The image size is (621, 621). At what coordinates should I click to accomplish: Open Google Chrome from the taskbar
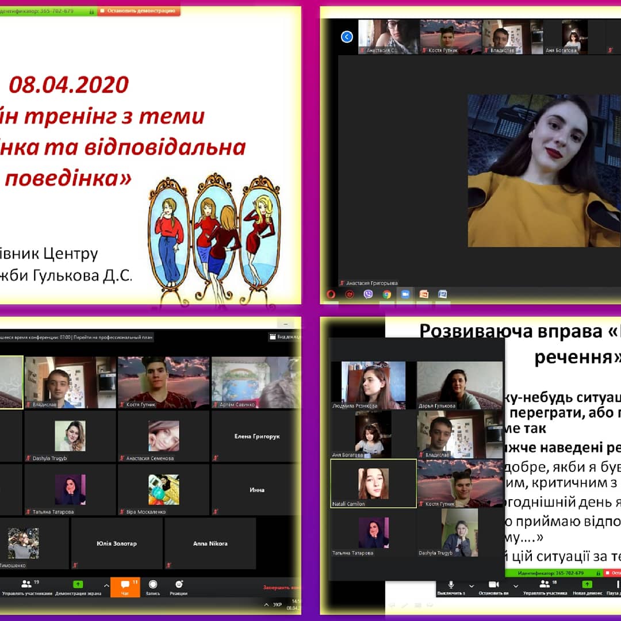387,294
